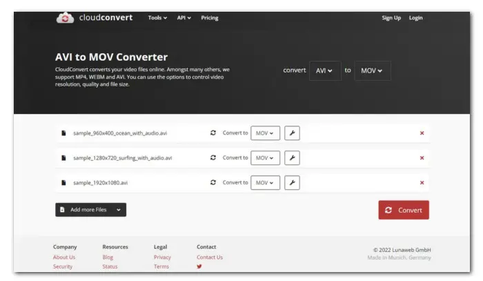Image resolution: width=483 pixels, height=281 pixels.
Task: Click Login in the top bar
Action: point(416,18)
